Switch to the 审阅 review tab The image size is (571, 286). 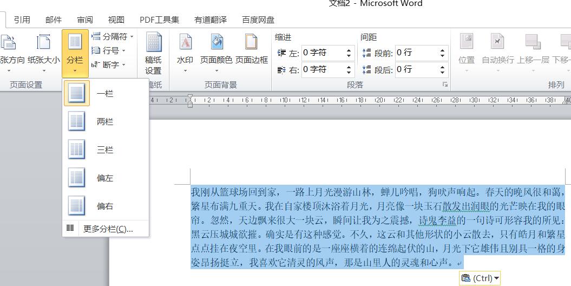(85, 19)
